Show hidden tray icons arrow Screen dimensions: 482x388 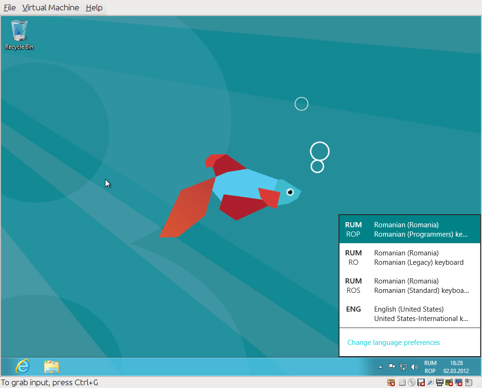380,367
